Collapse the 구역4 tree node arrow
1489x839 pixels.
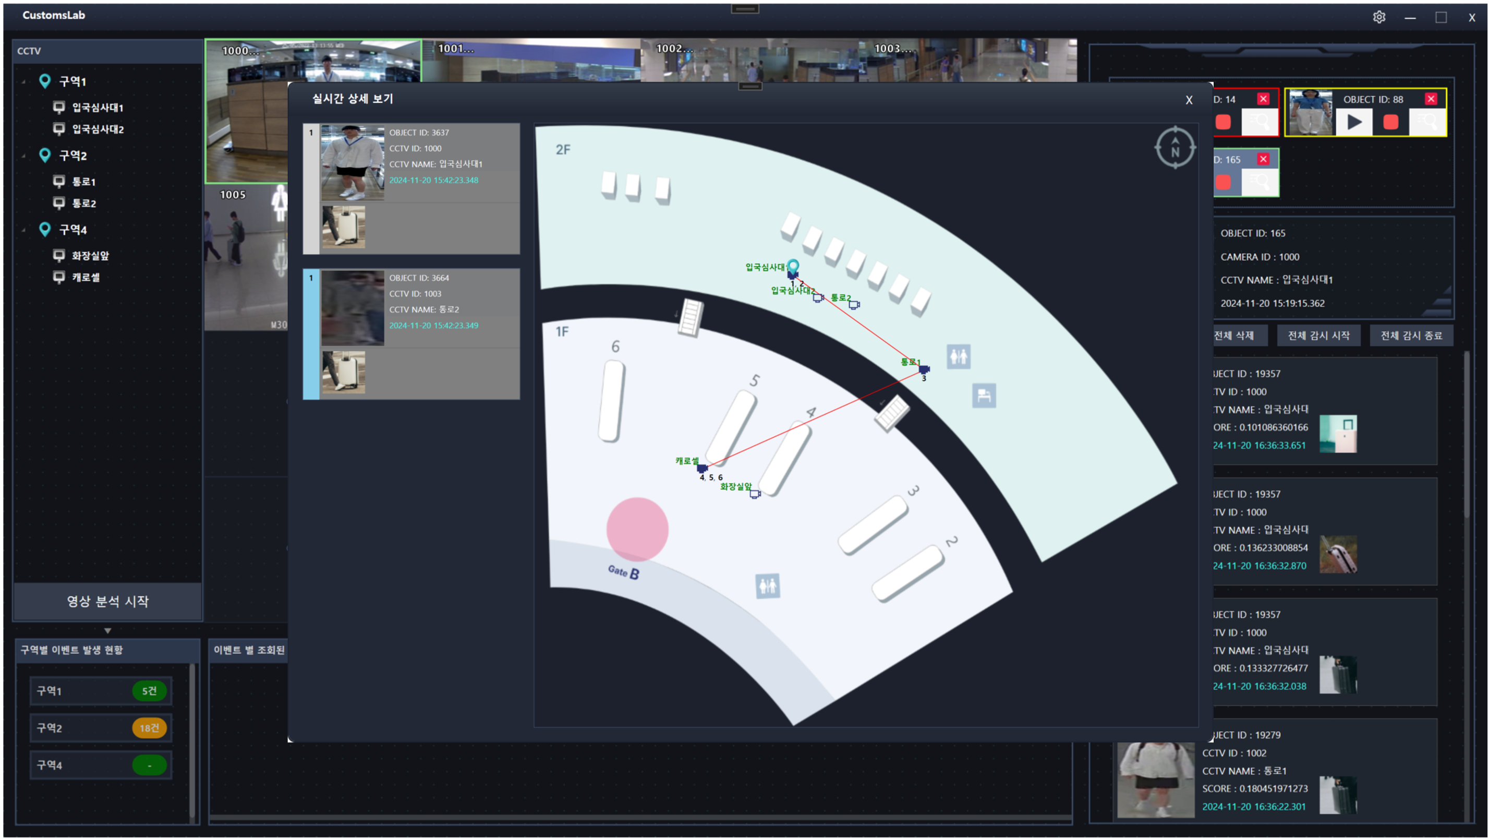23,230
